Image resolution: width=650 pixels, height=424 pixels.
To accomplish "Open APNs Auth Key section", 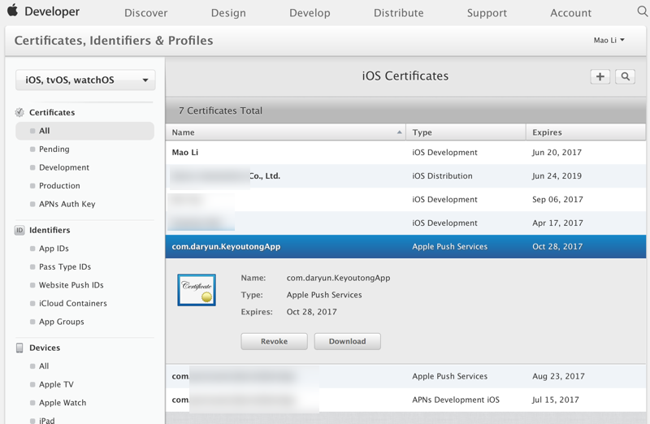I will pos(67,204).
